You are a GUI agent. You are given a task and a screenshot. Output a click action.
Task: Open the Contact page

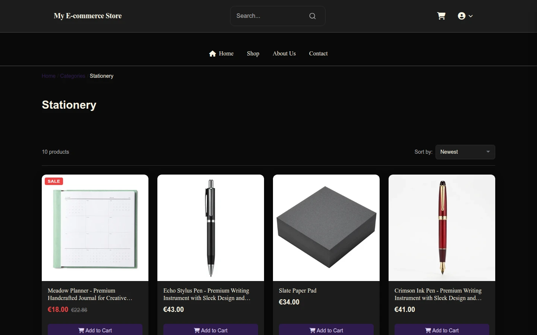pyautogui.click(x=318, y=54)
